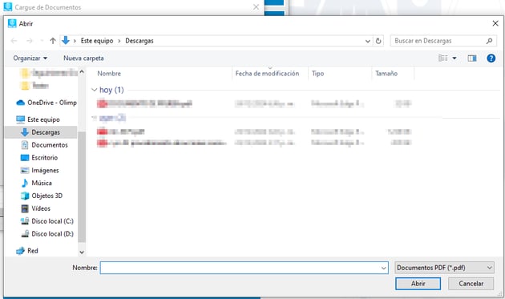Select Música in the navigation pane
Screen dimensions: 505x299
point(42,183)
